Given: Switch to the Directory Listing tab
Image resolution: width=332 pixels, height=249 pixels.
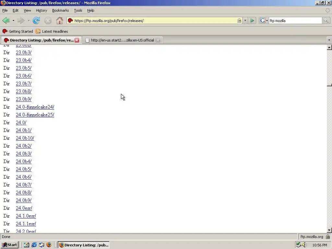Looking at the screenshot, I should click(41, 40).
